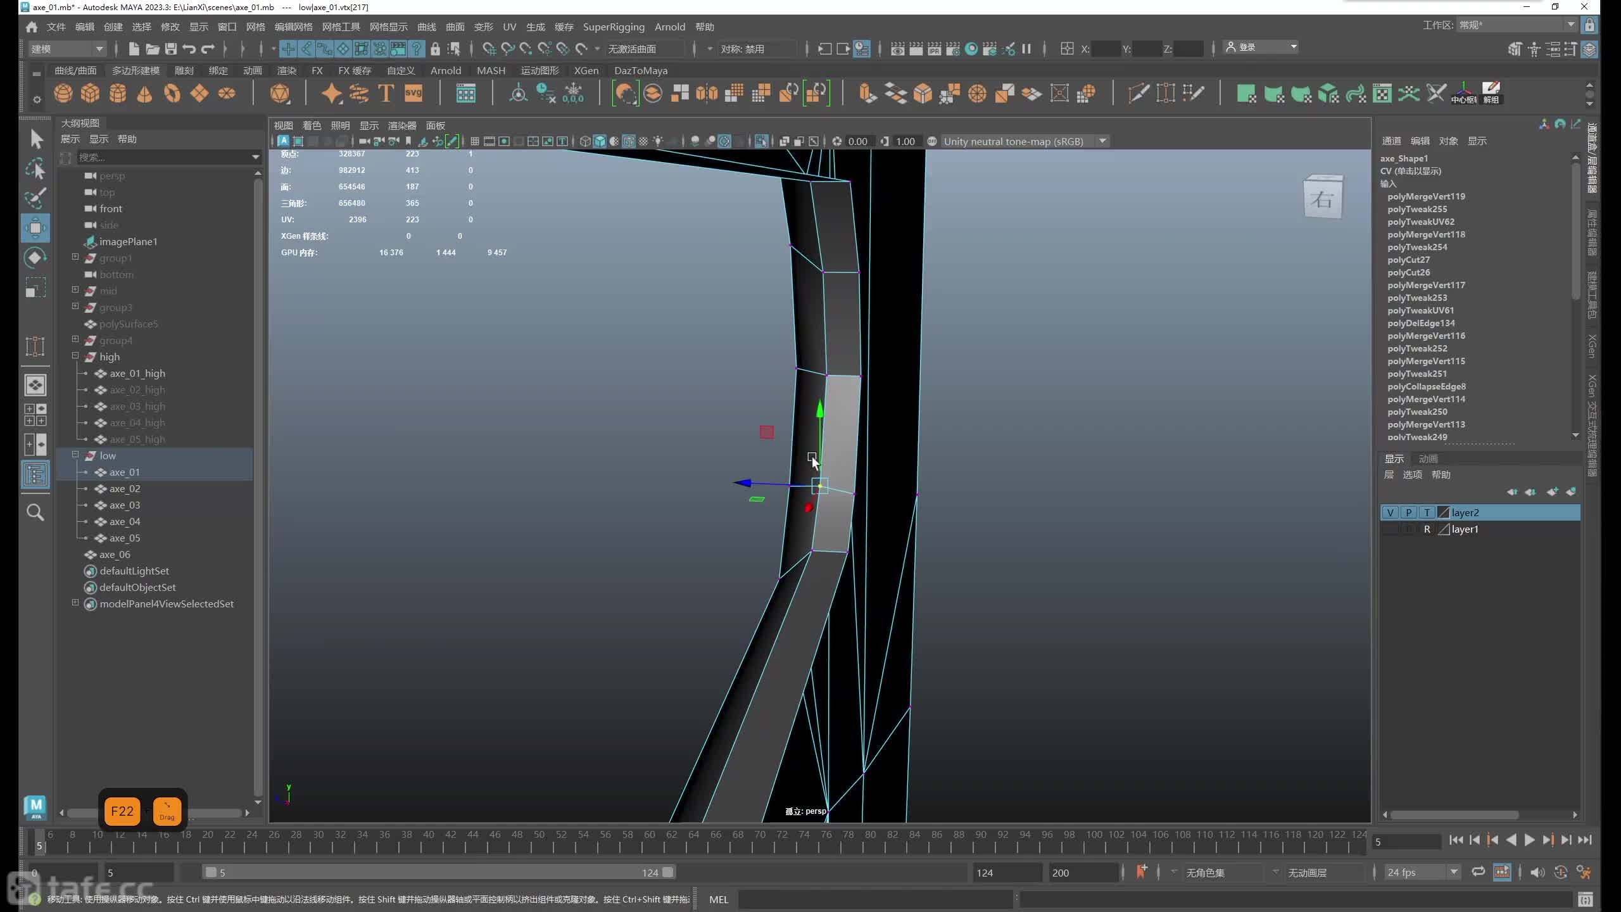The height and width of the screenshot is (912, 1621).
Task: Click the Maya home icon
Action: [32, 27]
